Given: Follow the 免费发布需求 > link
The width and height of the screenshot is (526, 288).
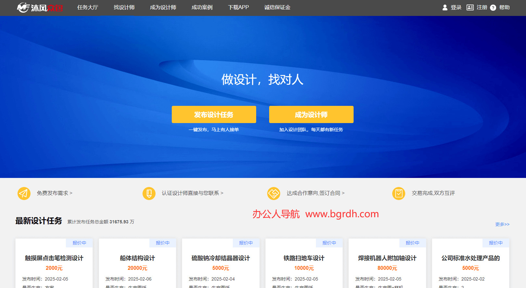Looking at the screenshot, I should click(55, 193).
